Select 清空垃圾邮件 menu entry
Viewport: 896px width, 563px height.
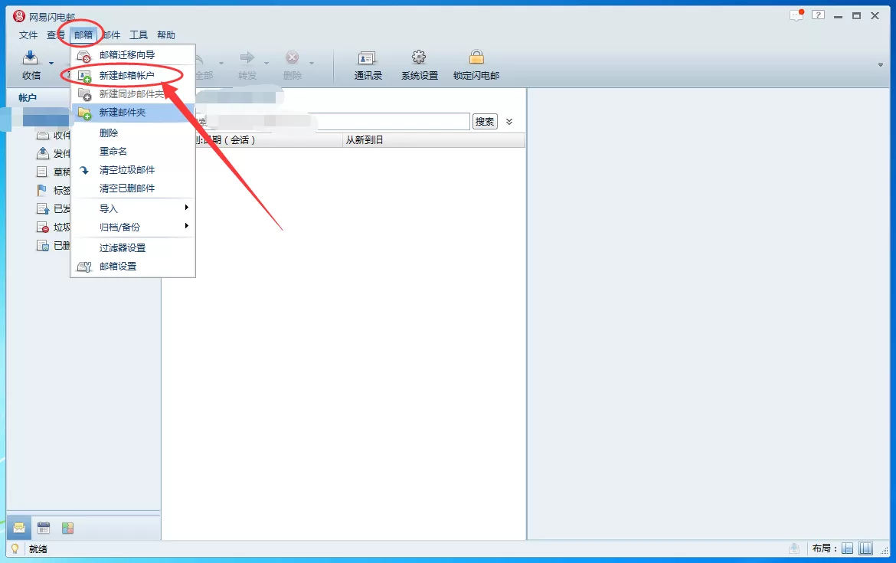tap(133, 170)
